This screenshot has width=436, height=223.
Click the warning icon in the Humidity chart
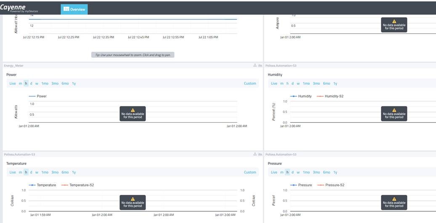(394, 110)
